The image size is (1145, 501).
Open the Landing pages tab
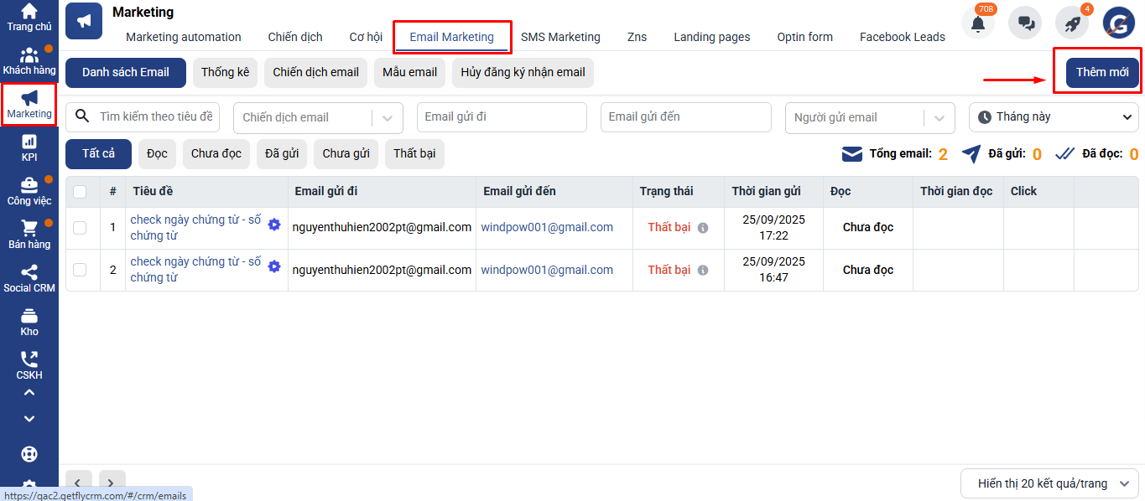click(x=711, y=37)
